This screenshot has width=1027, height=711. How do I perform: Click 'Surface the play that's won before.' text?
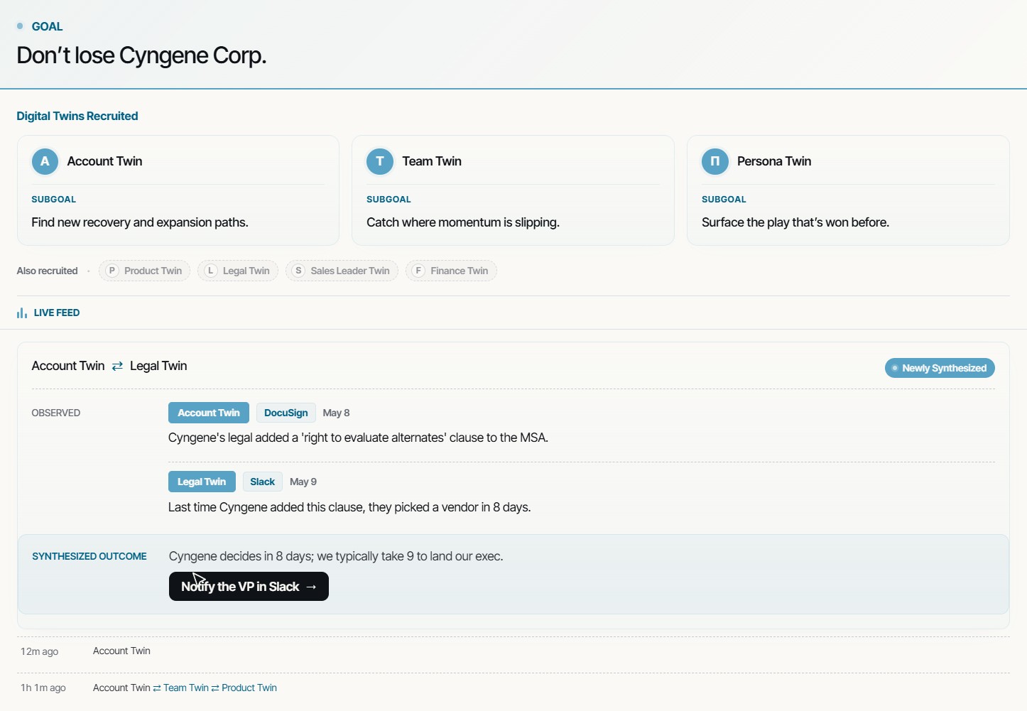pyautogui.click(x=795, y=222)
